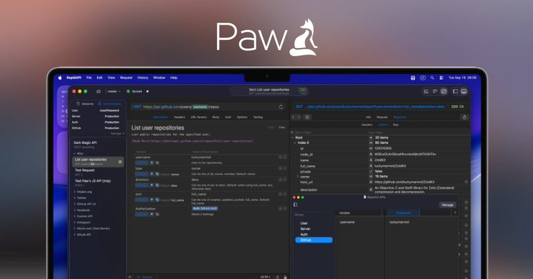
Task: Open the Apple menu
Action: pos(60,78)
